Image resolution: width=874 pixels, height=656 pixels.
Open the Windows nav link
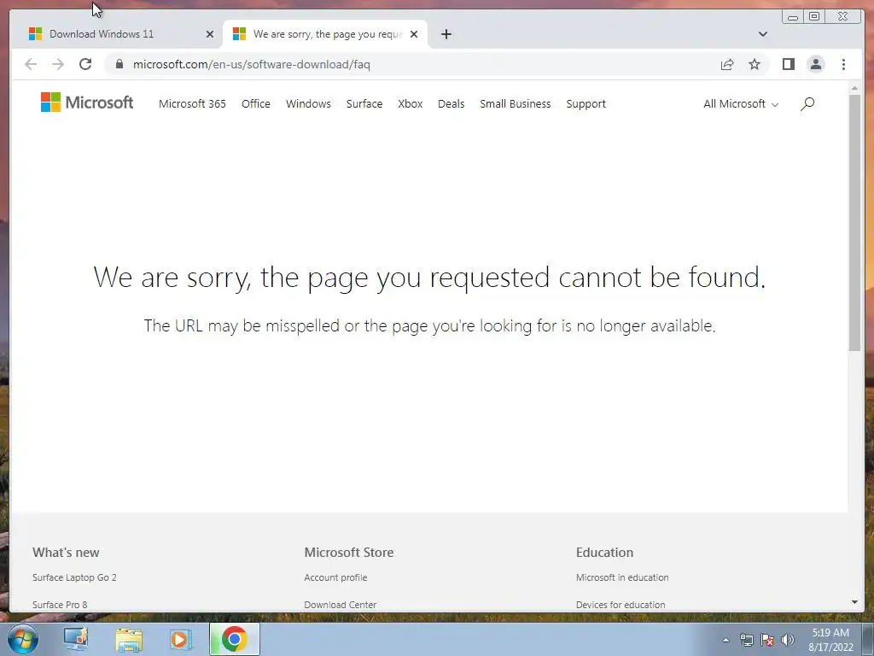tap(308, 103)
